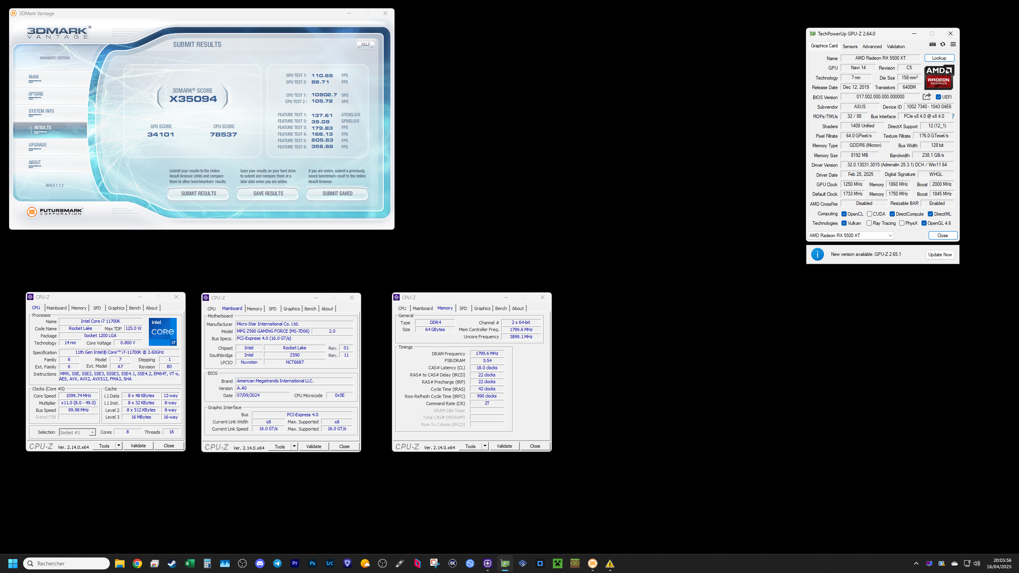Viewport: 1019px width, 573px height.
Task: Toggle the Vulkan checkbox
Action: pos(844,223)
